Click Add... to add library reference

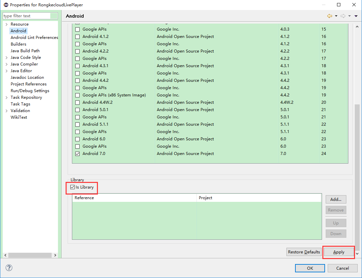coord(336,200)
